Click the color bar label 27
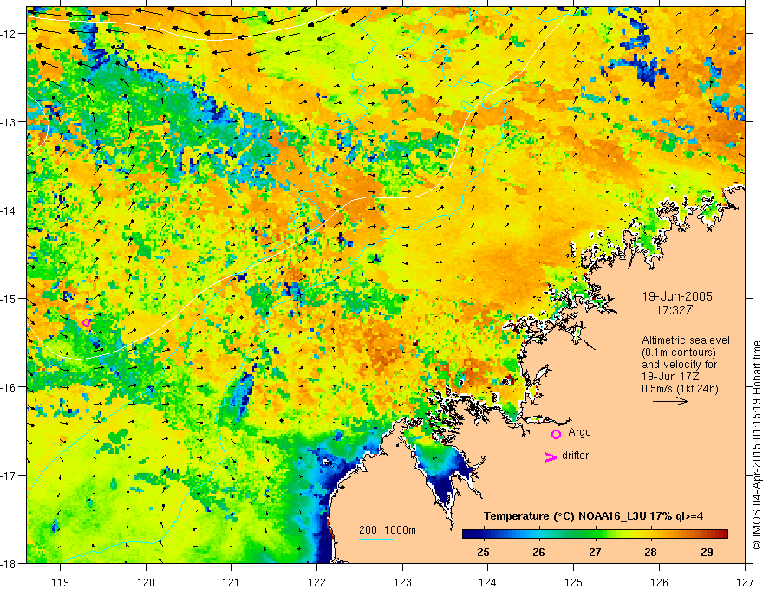Image resolution: width=763 pixels, height=589 pixels. pyautogui.click(x=595, y=552)
